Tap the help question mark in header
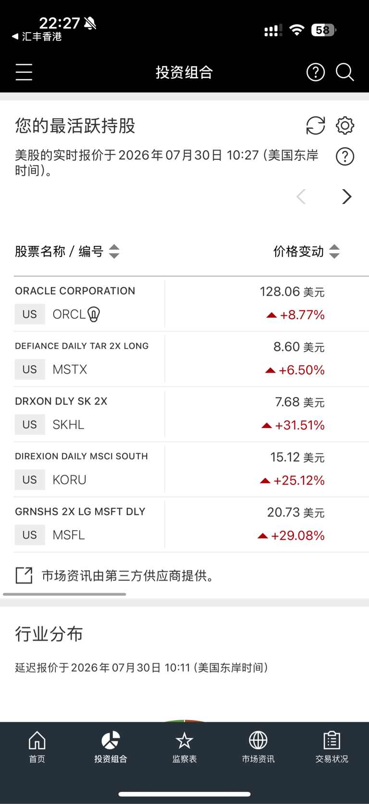The height and width of the screenshot is (804, 369). click(316, 72)
